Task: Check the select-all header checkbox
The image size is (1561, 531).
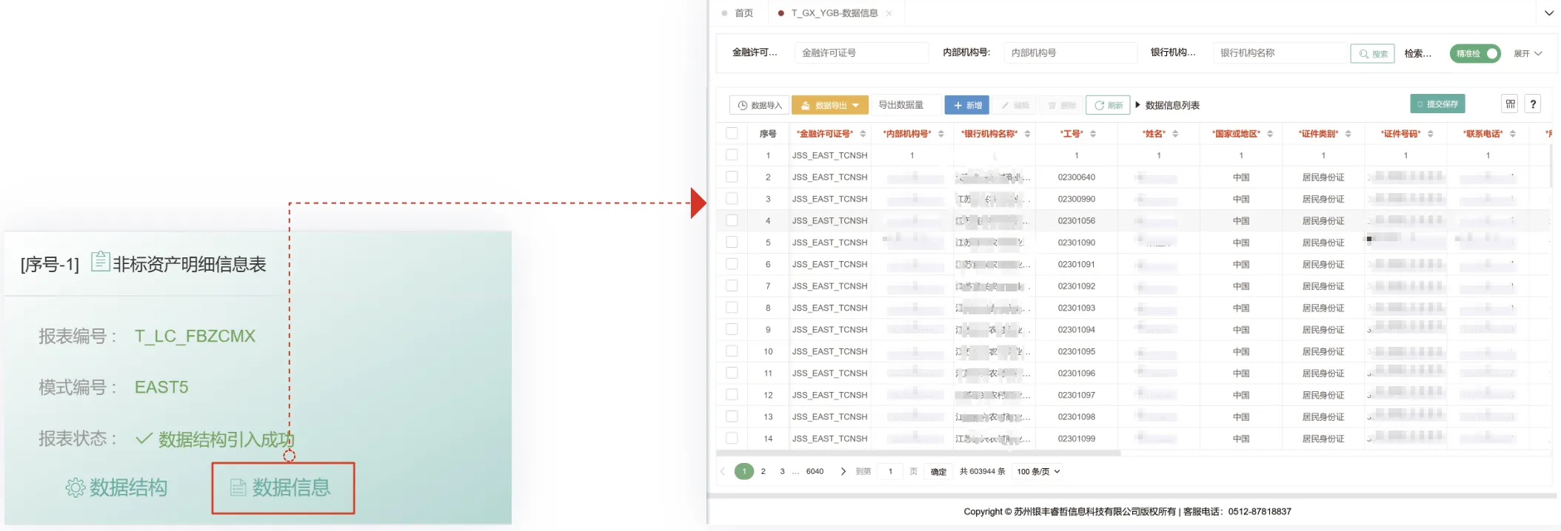Action: [732, 133]
